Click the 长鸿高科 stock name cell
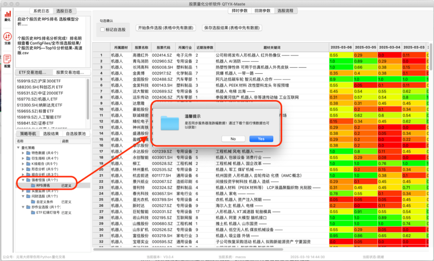 coord(141,67)
